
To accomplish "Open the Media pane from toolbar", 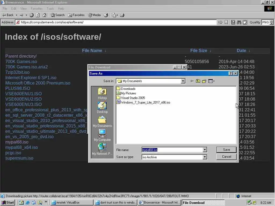I will pos(94,15).
